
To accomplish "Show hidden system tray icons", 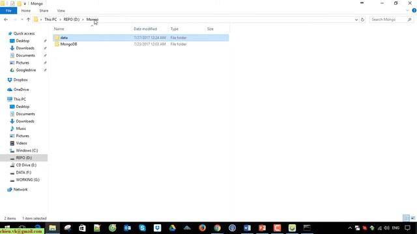I will (350, 228).
